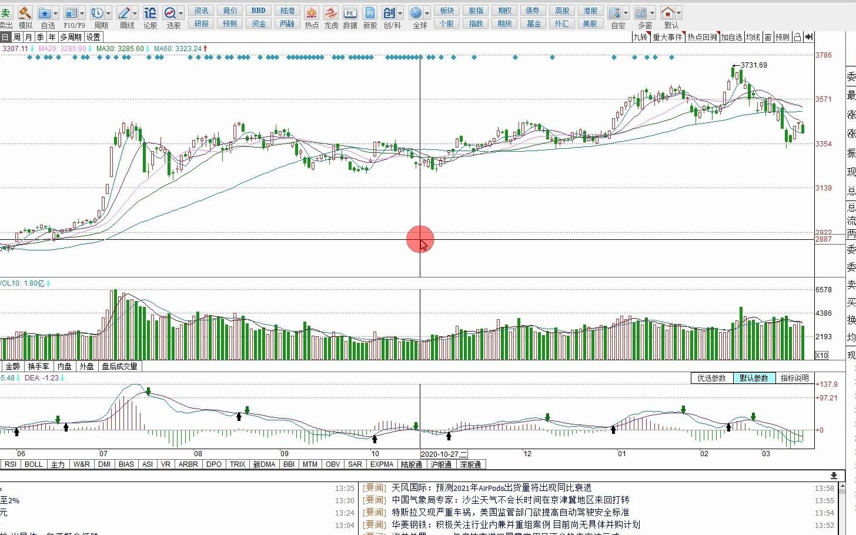Image resolution: width=856 pixels, height=535 pixels.
Task: Switch volume pane to 盘后成交量 tab
Action: tap(119, 366)
